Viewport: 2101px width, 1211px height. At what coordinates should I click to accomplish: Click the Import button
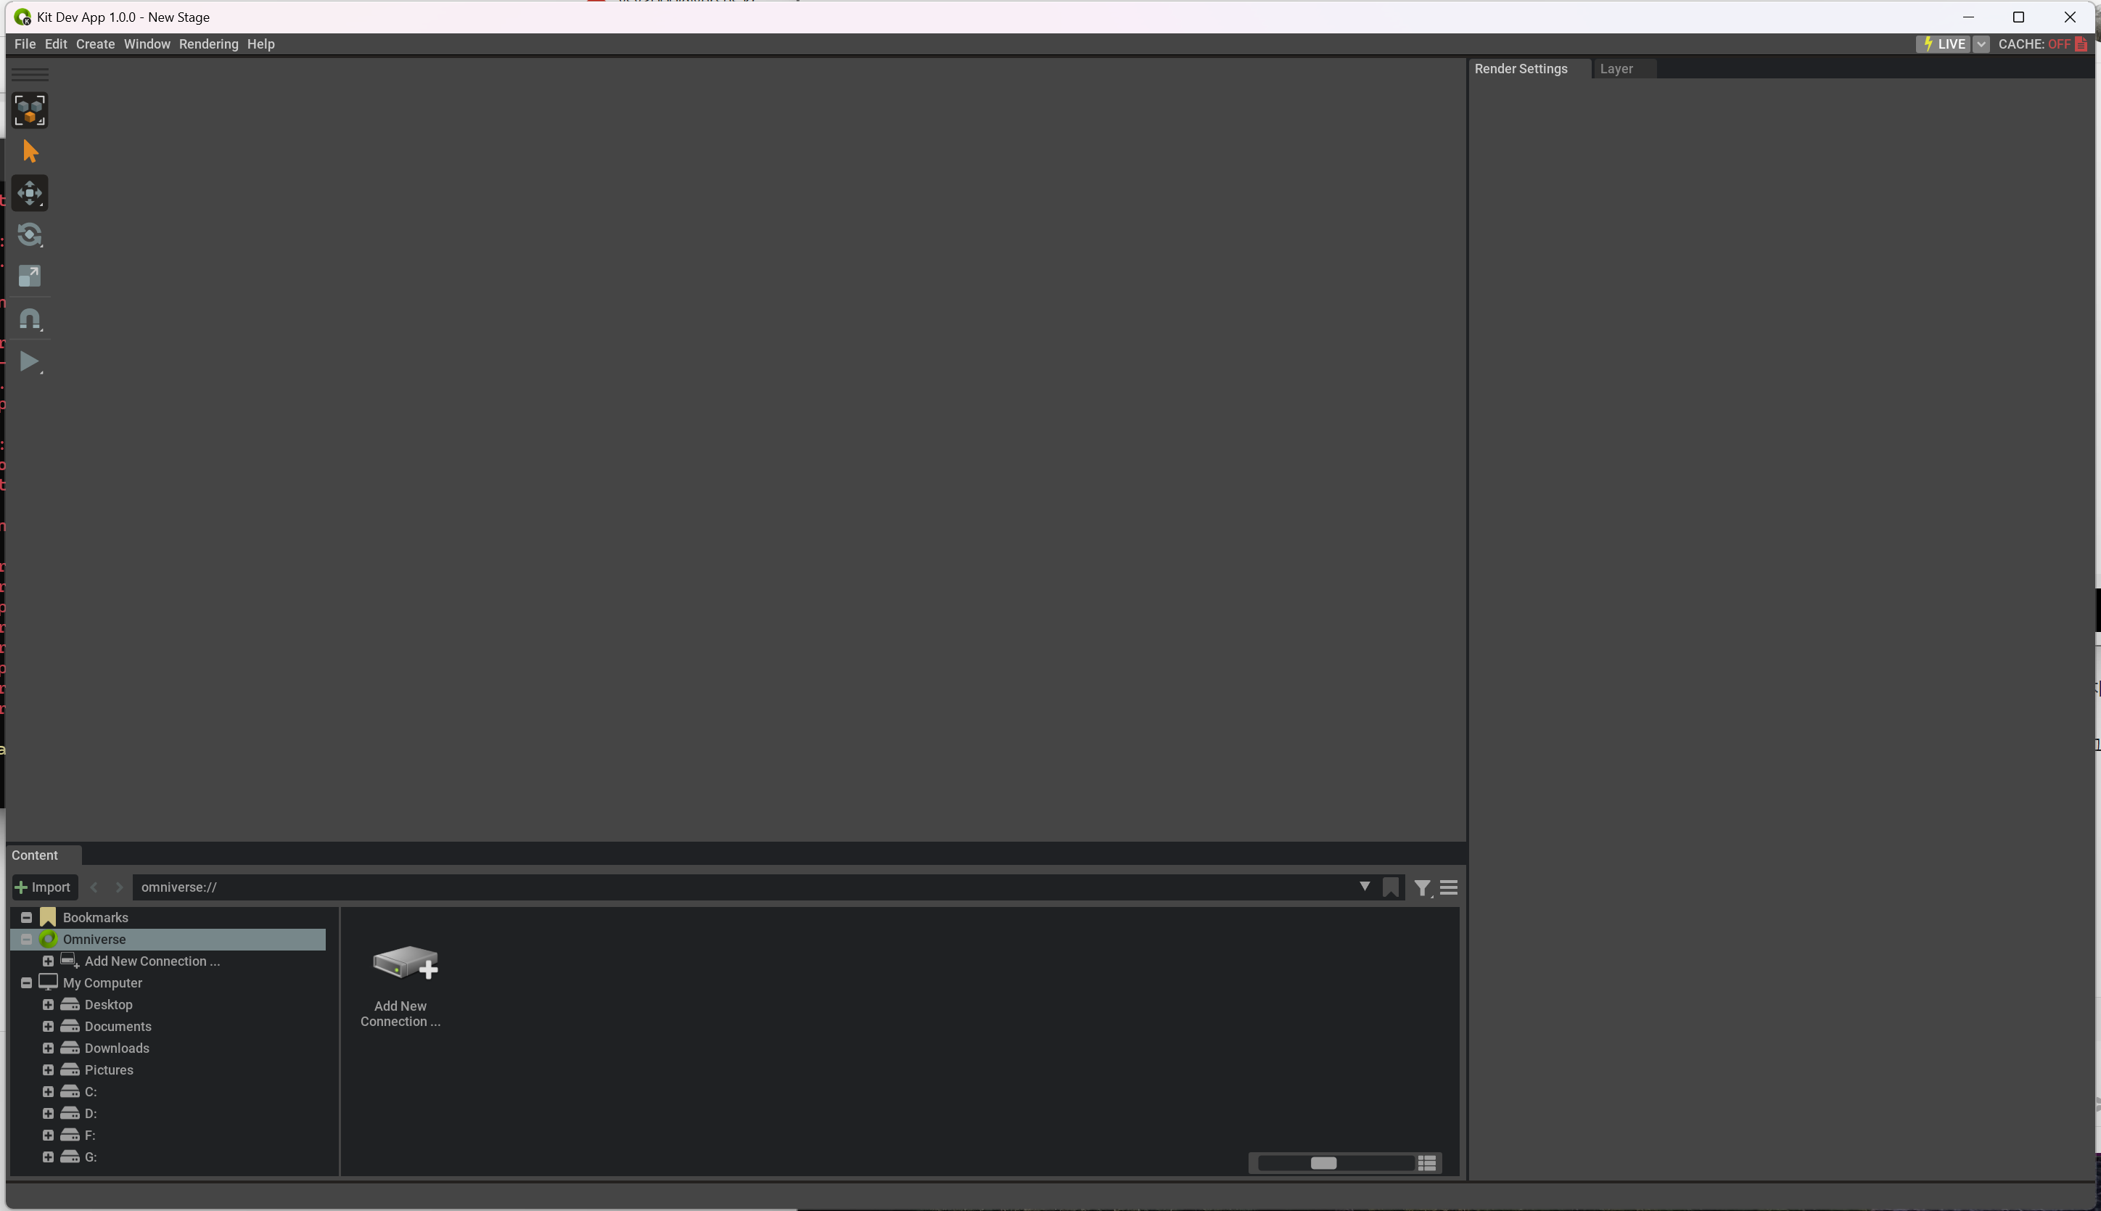click(44, 887)
